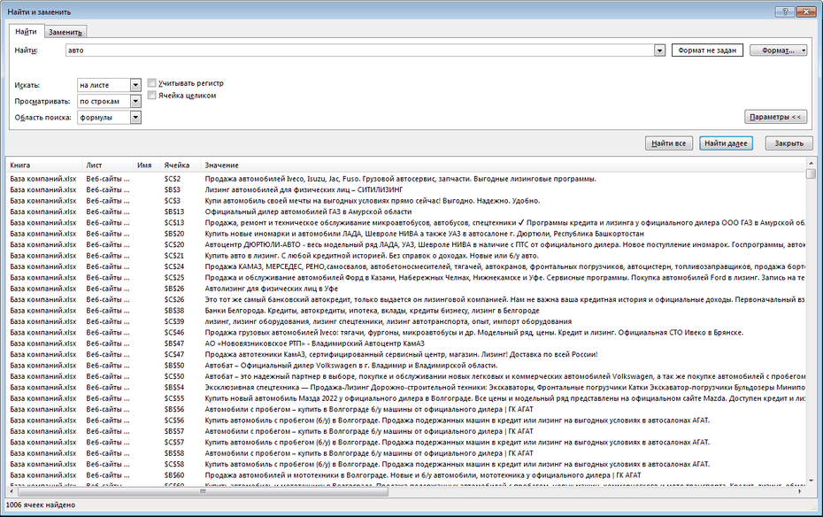Click the results vertical scrollbar thumb
Viewport: 823px width, 517px height.
tap(811, 174)
